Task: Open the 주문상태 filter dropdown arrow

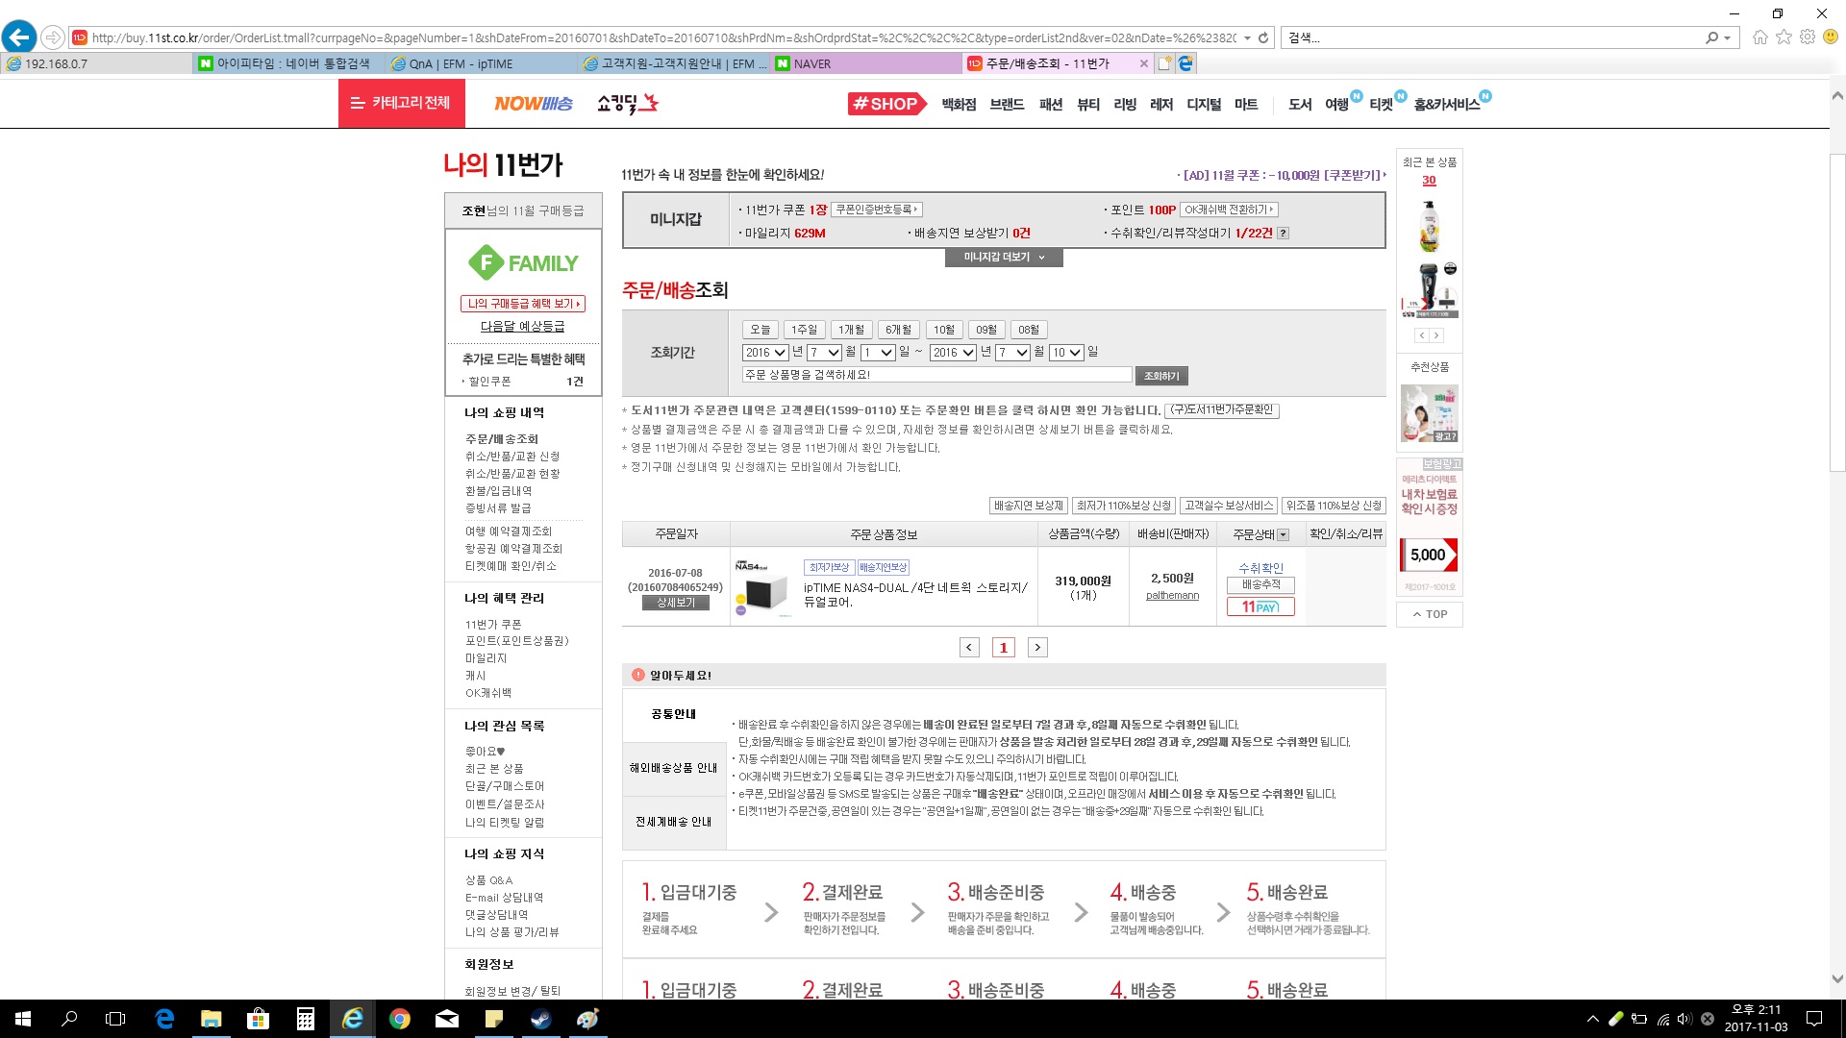Action: [1283, 535]
